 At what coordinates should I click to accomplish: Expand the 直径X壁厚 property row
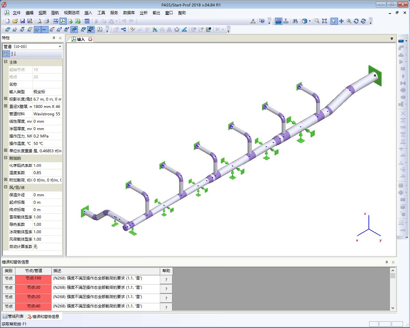[x=5, y=106]
